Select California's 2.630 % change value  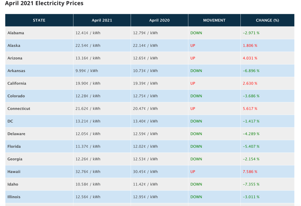250,84
